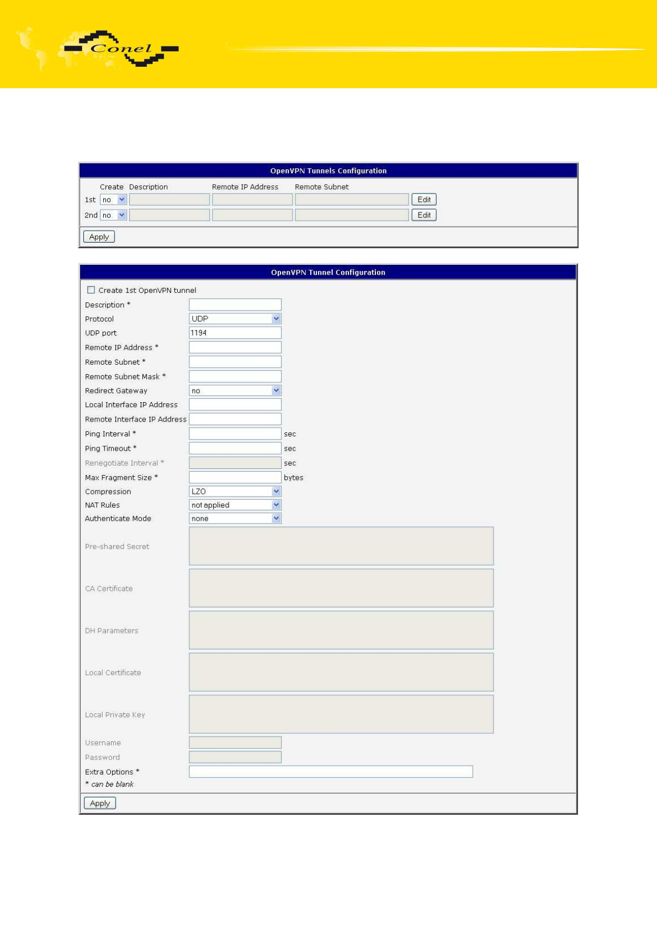This screenshot has width=657, height=929.
Task: Click the Username field
Action: 235,743
